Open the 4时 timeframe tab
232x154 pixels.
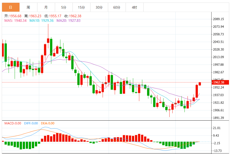134,7
